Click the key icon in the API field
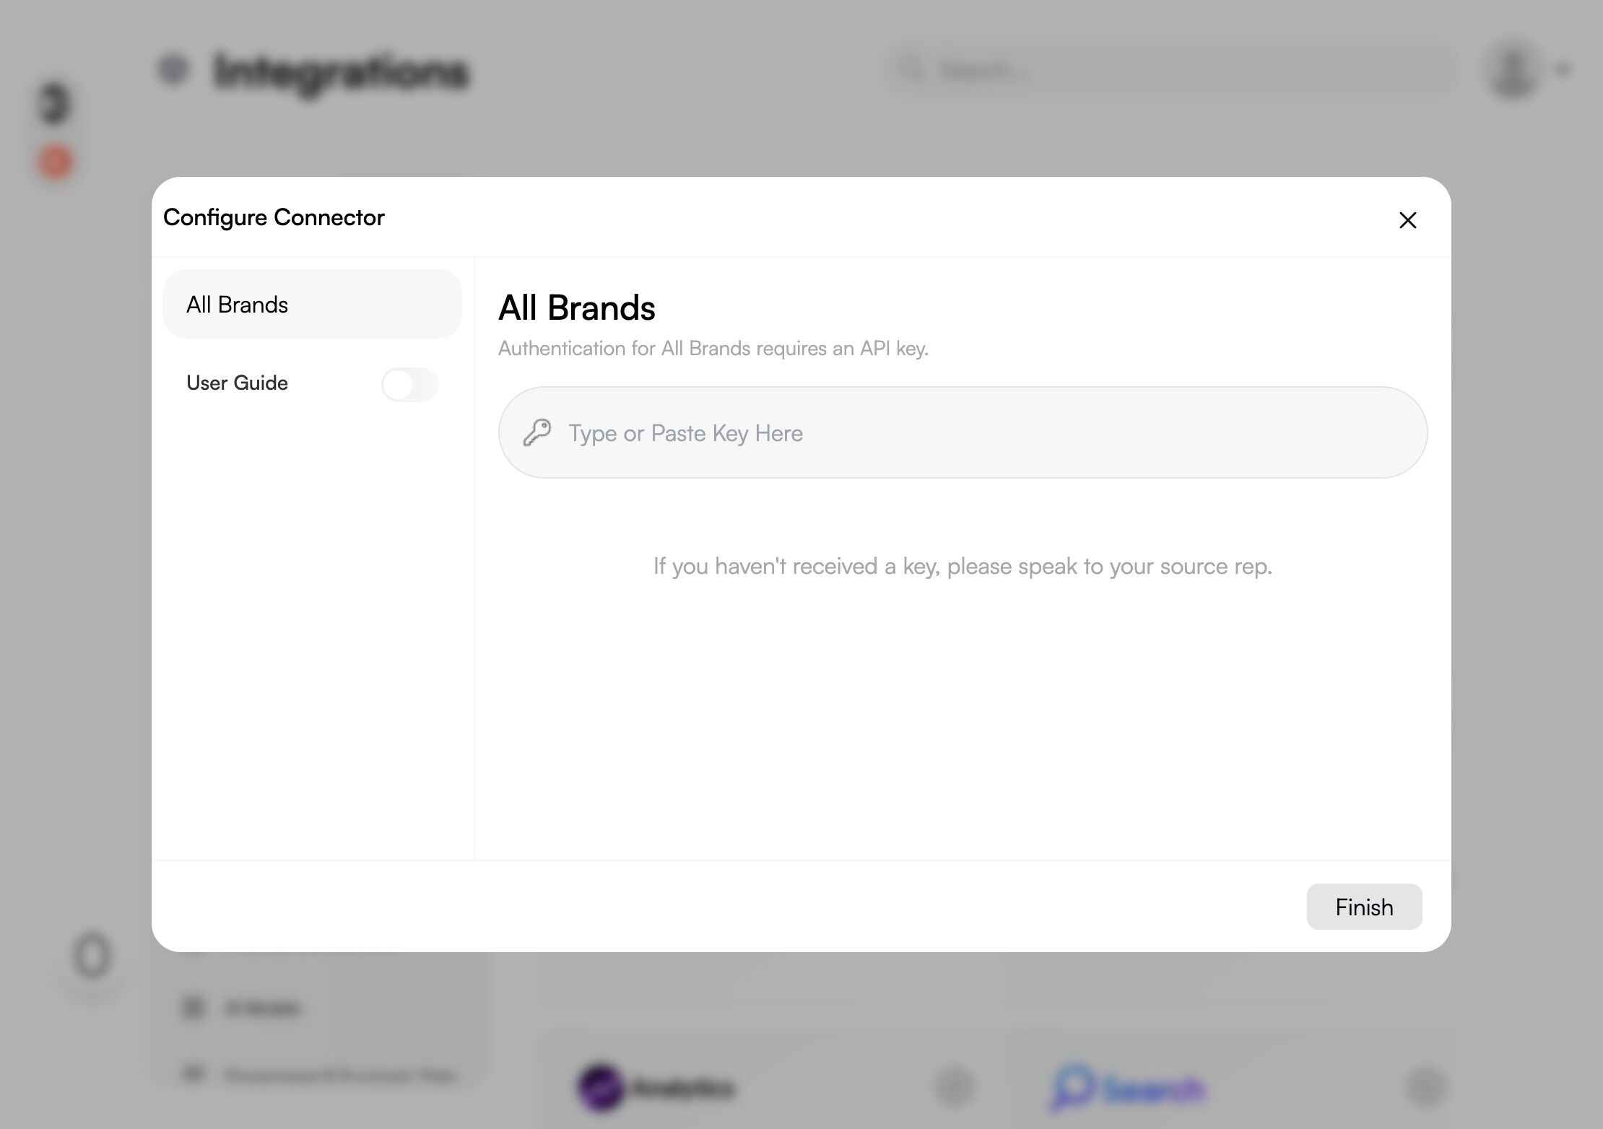The image size is (1603, 1129). click(537, 433)
